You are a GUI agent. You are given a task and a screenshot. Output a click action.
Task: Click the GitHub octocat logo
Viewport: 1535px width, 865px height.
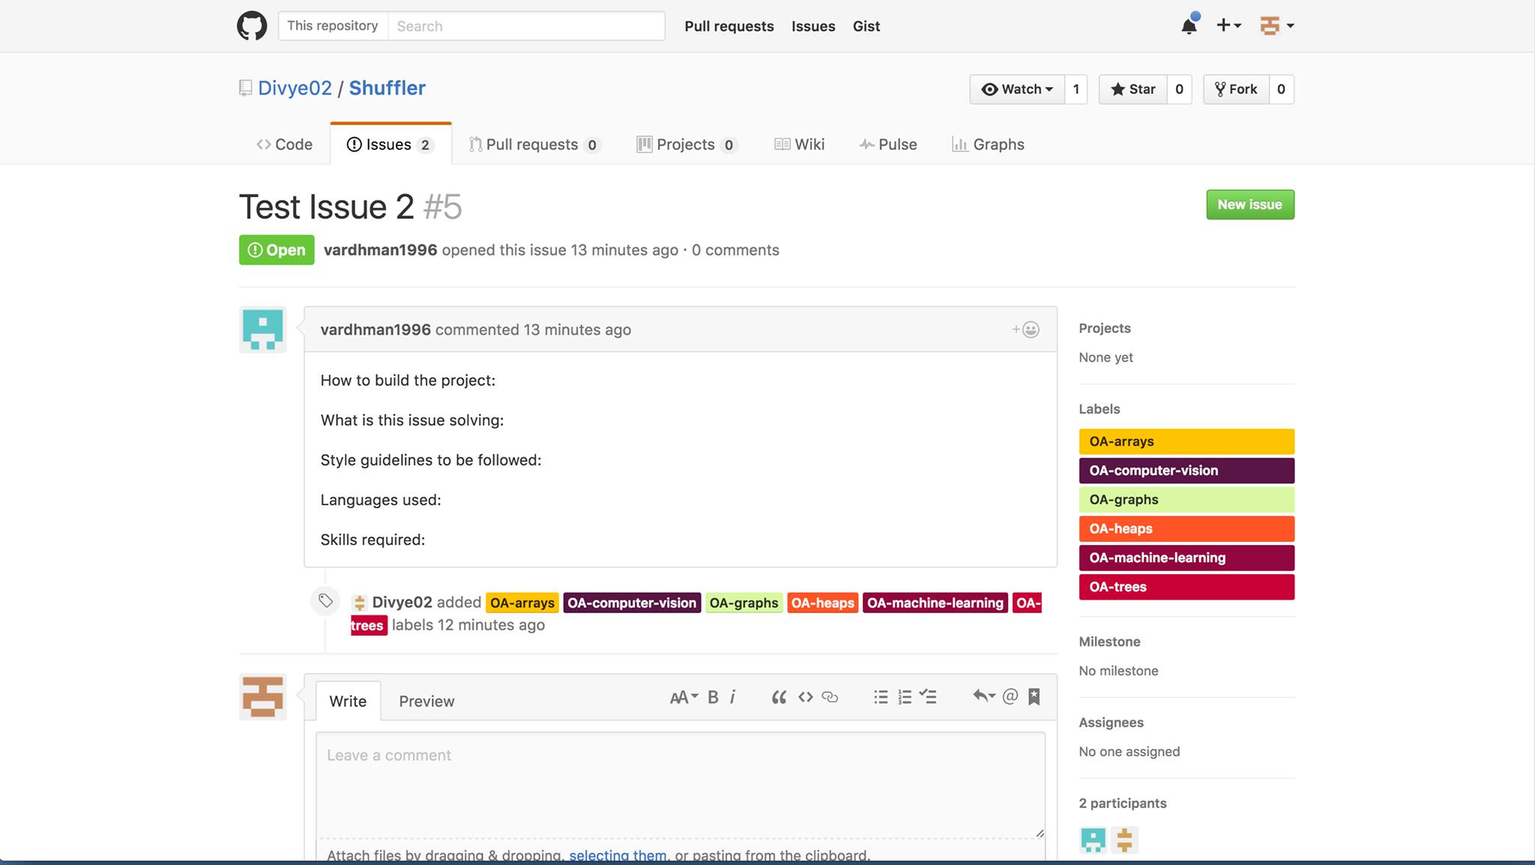click(252, 26)
